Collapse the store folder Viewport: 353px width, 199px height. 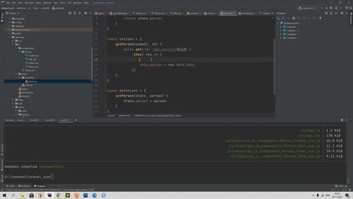(16, 74)
